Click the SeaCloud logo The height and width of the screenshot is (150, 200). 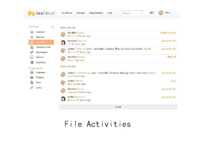42,13
